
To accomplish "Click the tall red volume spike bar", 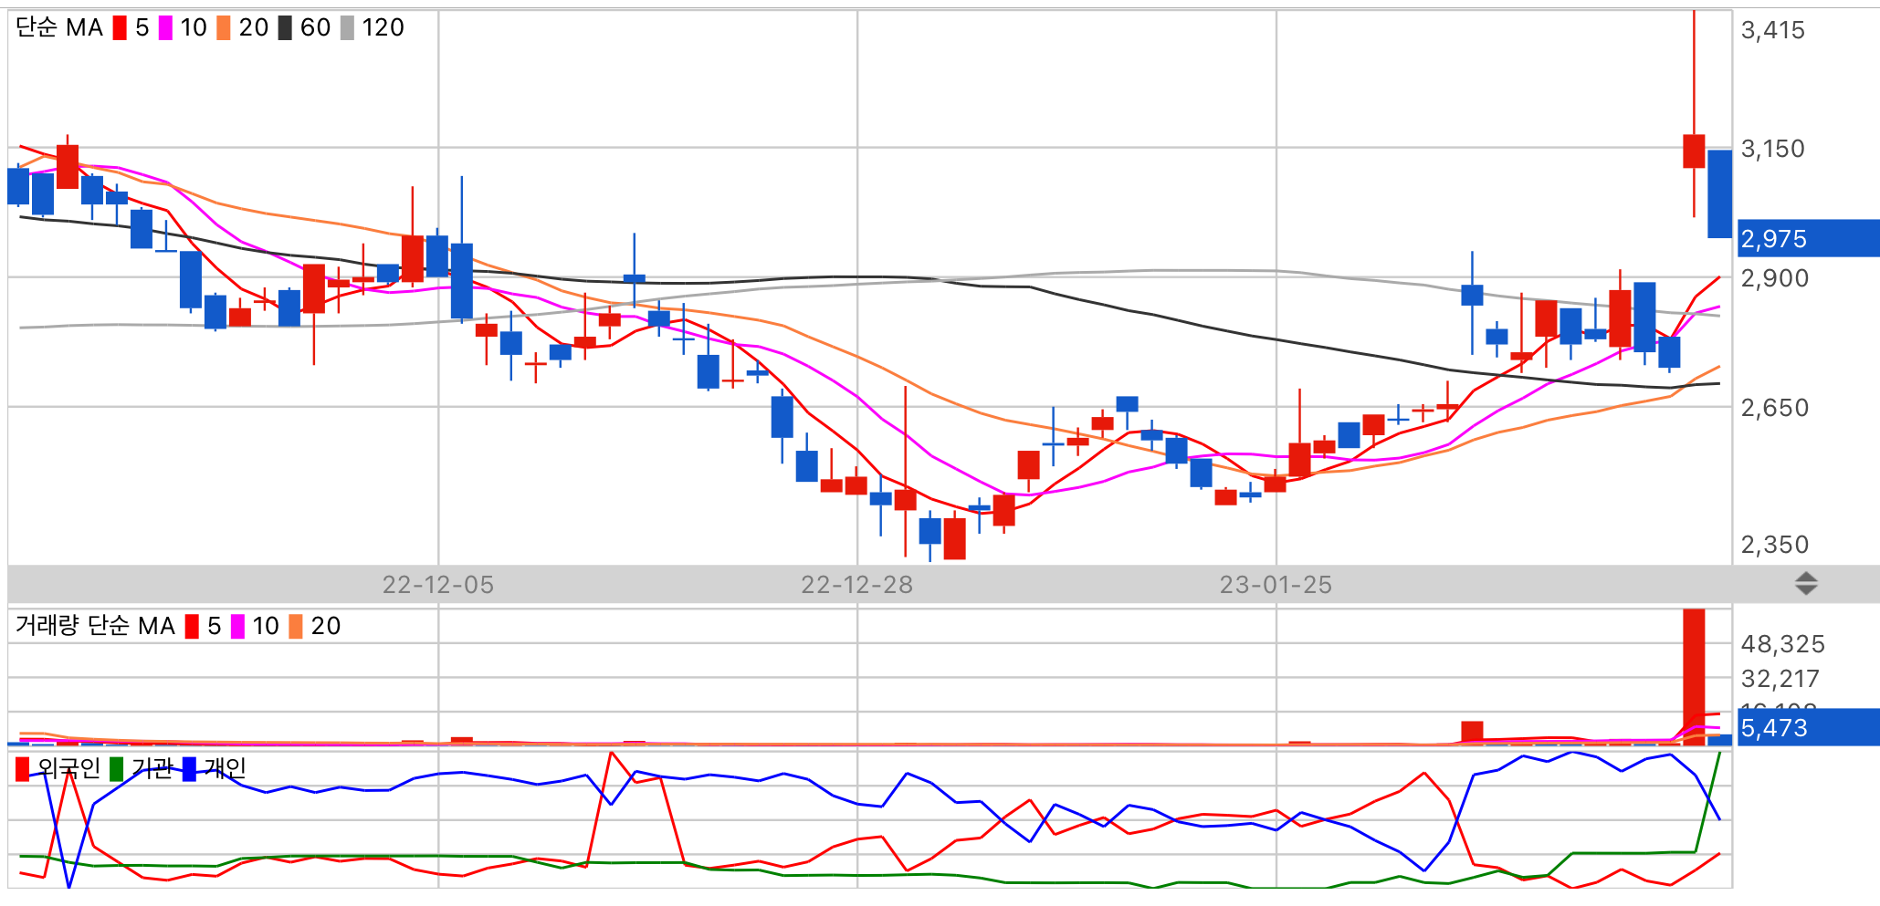I will 1694,677.
